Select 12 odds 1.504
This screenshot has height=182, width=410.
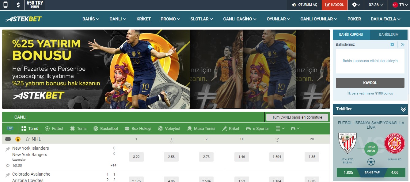pos(277,157)
